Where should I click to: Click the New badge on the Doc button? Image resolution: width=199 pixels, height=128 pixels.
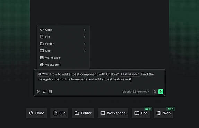click(x=148, y=109)
